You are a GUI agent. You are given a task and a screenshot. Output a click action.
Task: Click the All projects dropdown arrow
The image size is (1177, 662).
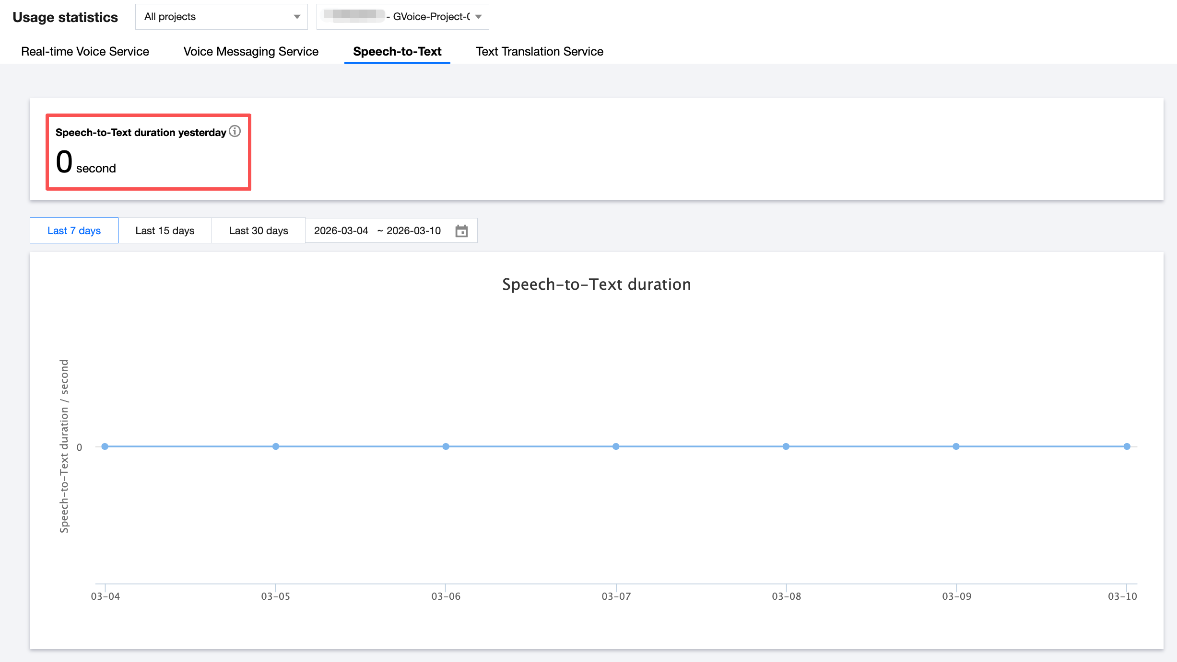297,17
